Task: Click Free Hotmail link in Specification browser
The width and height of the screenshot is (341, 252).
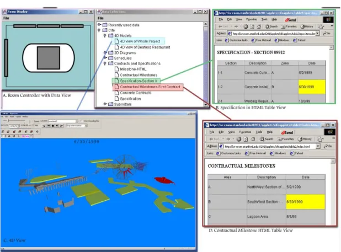Action: coord(261,40)
